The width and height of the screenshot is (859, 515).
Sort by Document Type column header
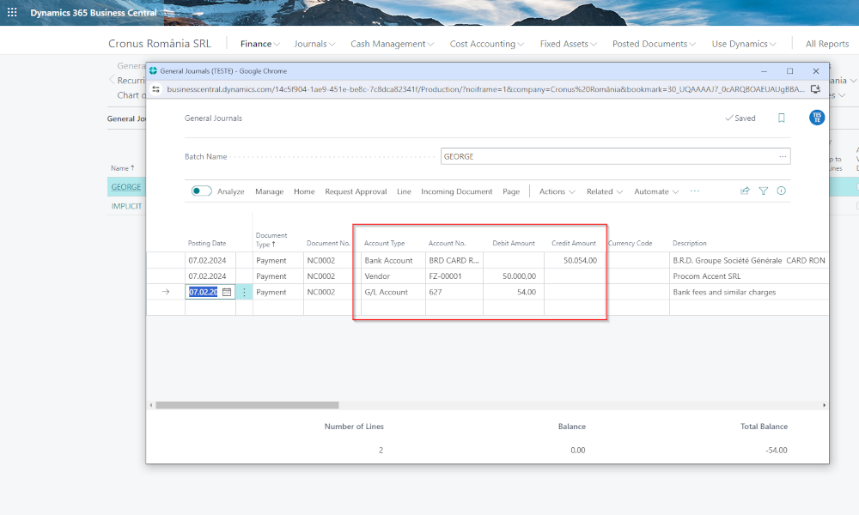(x=271, y=239)
